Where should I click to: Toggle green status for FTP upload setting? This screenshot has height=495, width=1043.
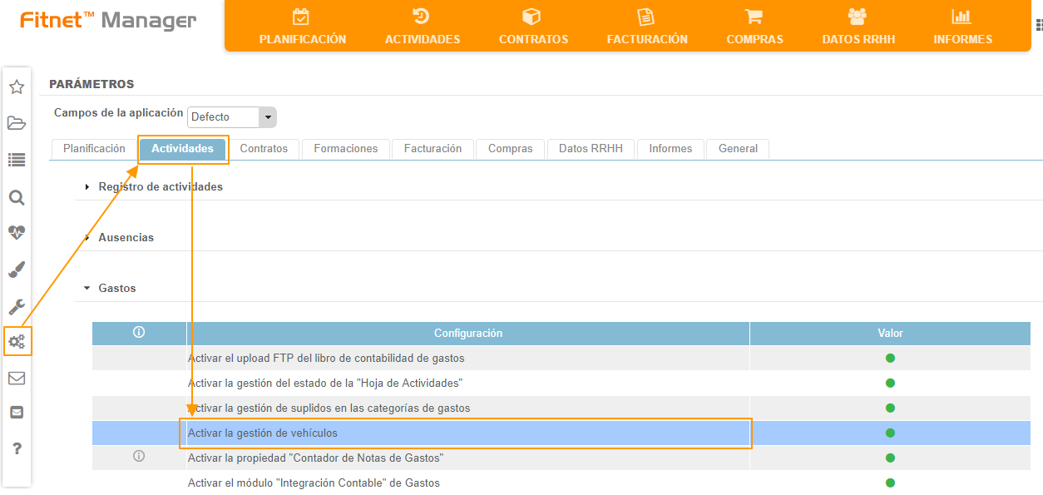click(x=890, y=359)
